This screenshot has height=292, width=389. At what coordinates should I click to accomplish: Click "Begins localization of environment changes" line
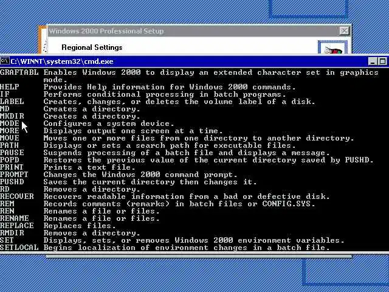(187, 248)
